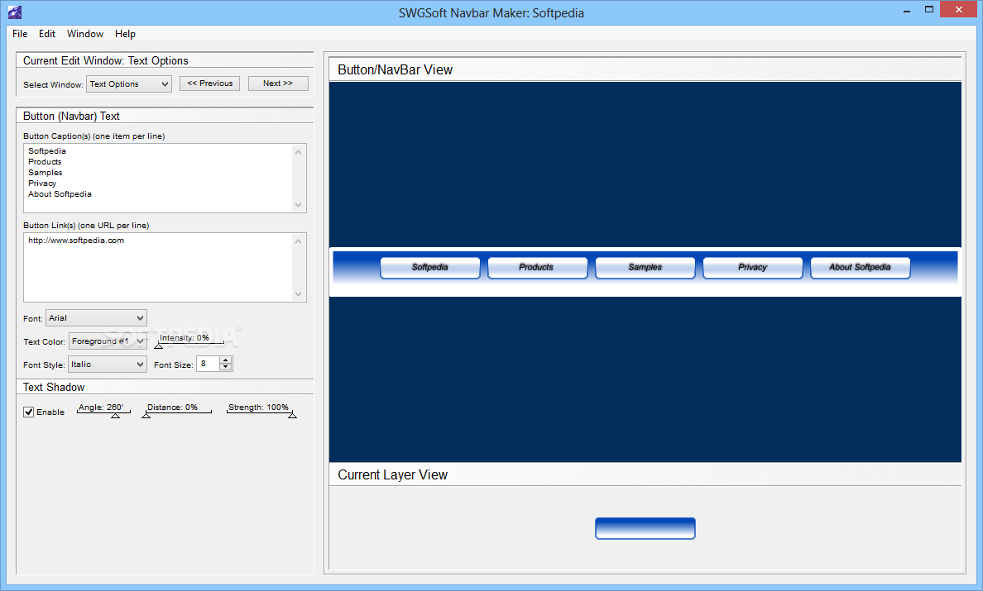Image resolution: width=983 pixels, height=591 pixels.
Task: Expand the Select Window dropdown
Action: pos(129,83)
